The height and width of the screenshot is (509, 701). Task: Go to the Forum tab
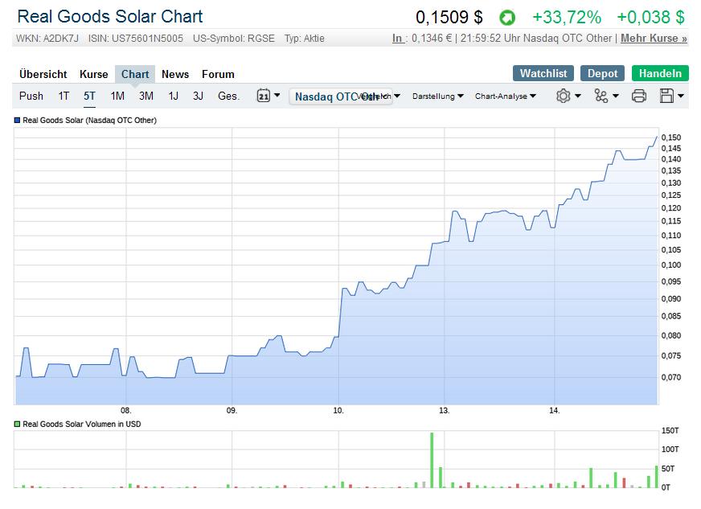[217, 74]
